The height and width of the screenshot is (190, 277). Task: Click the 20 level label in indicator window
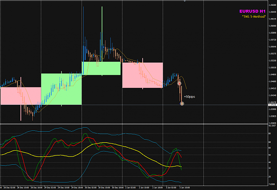coord(270,177)
